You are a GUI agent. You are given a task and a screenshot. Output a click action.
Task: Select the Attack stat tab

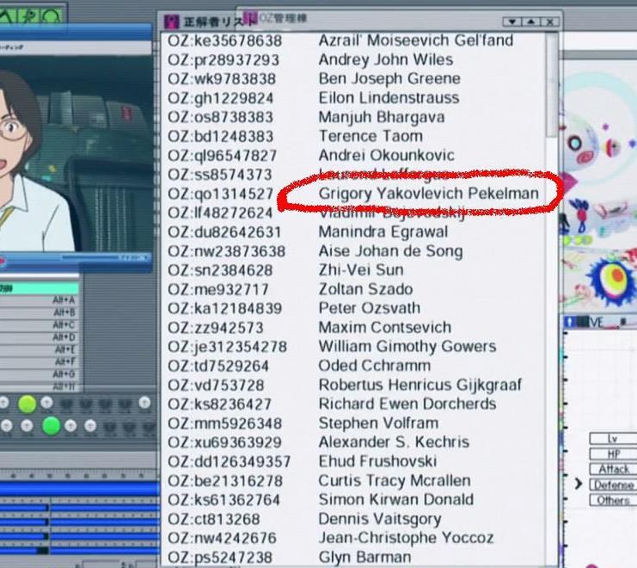613,469
